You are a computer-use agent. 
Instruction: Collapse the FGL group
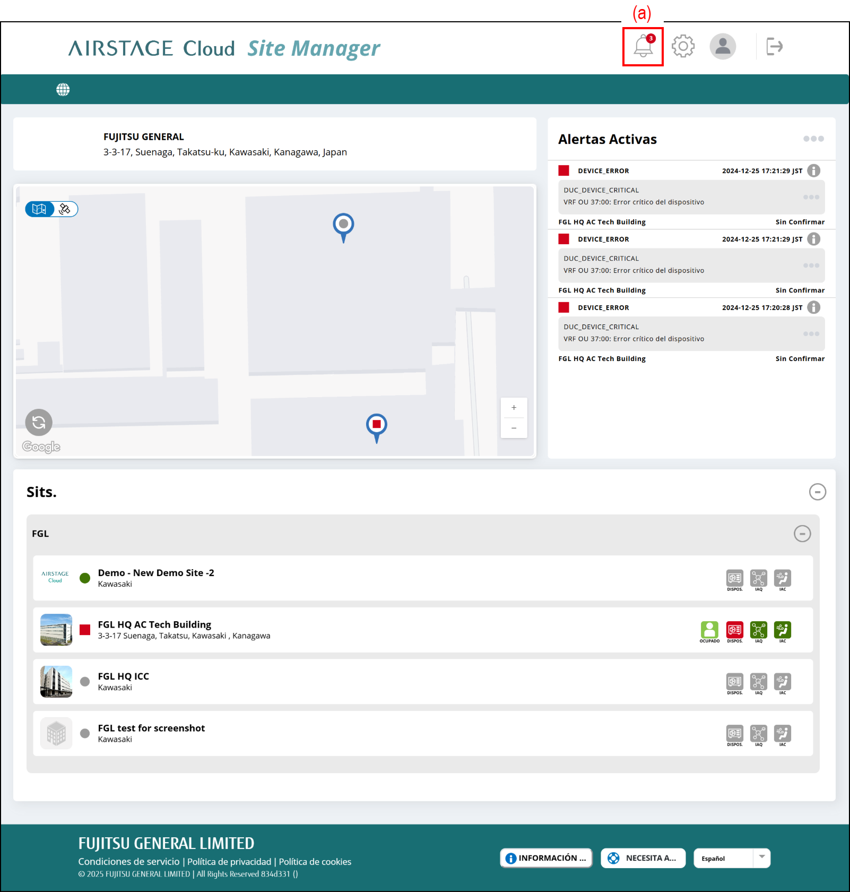(x=802, y=534)
